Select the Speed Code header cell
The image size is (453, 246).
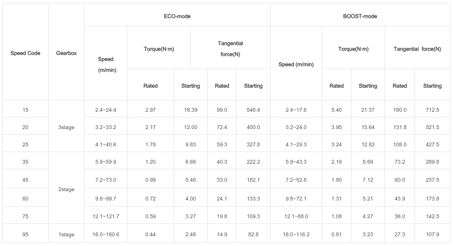[25, 53]
